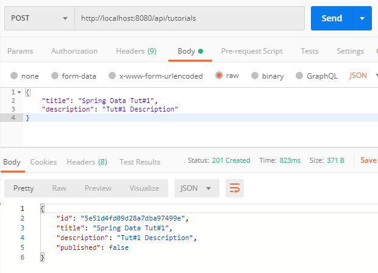Viewport: 378px width, 273px height.
Task: Select the raw body radio option
Action: click(219, 75)
